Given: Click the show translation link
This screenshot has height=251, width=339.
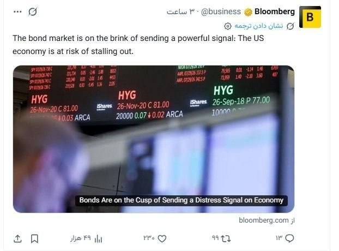Looking at the screenshot, I should point(258,26).
